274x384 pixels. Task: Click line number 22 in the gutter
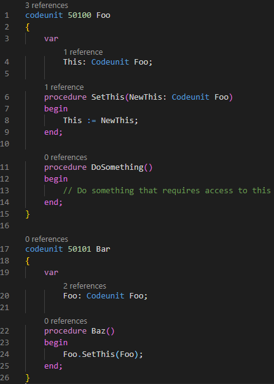point(5,331)
